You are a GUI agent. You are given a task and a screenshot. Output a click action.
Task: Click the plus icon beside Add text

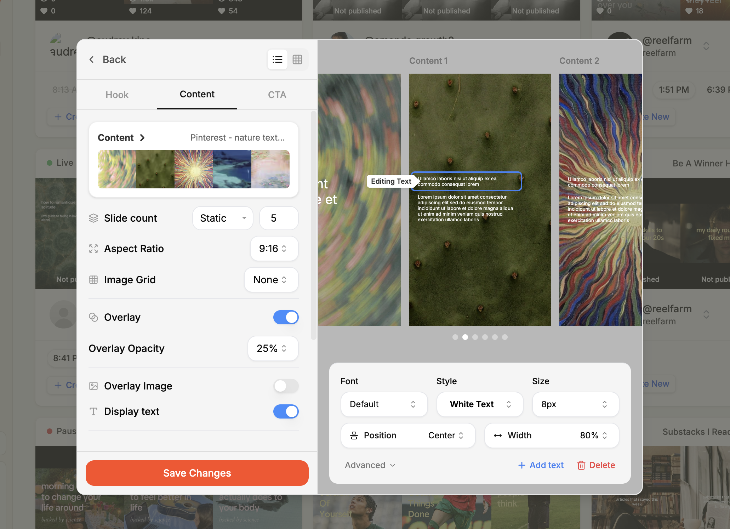522,465
